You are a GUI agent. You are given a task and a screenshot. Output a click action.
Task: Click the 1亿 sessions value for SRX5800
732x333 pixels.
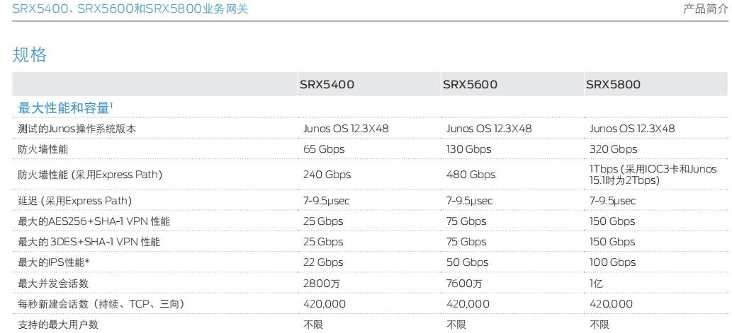point(598,284)
